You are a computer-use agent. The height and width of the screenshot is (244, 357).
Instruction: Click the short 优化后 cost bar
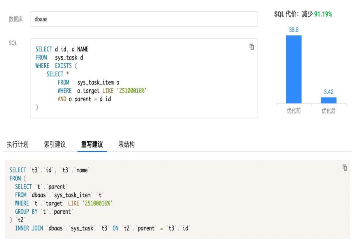[x=329, y=100]
